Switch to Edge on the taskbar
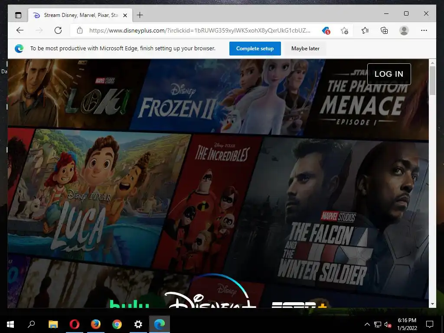Image resolution: width=444 pixels, height=333 pixels. click(160, 324)
